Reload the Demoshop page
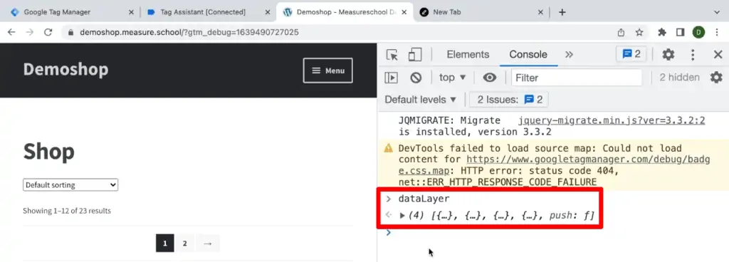729x262 pixels. [48, 32]
